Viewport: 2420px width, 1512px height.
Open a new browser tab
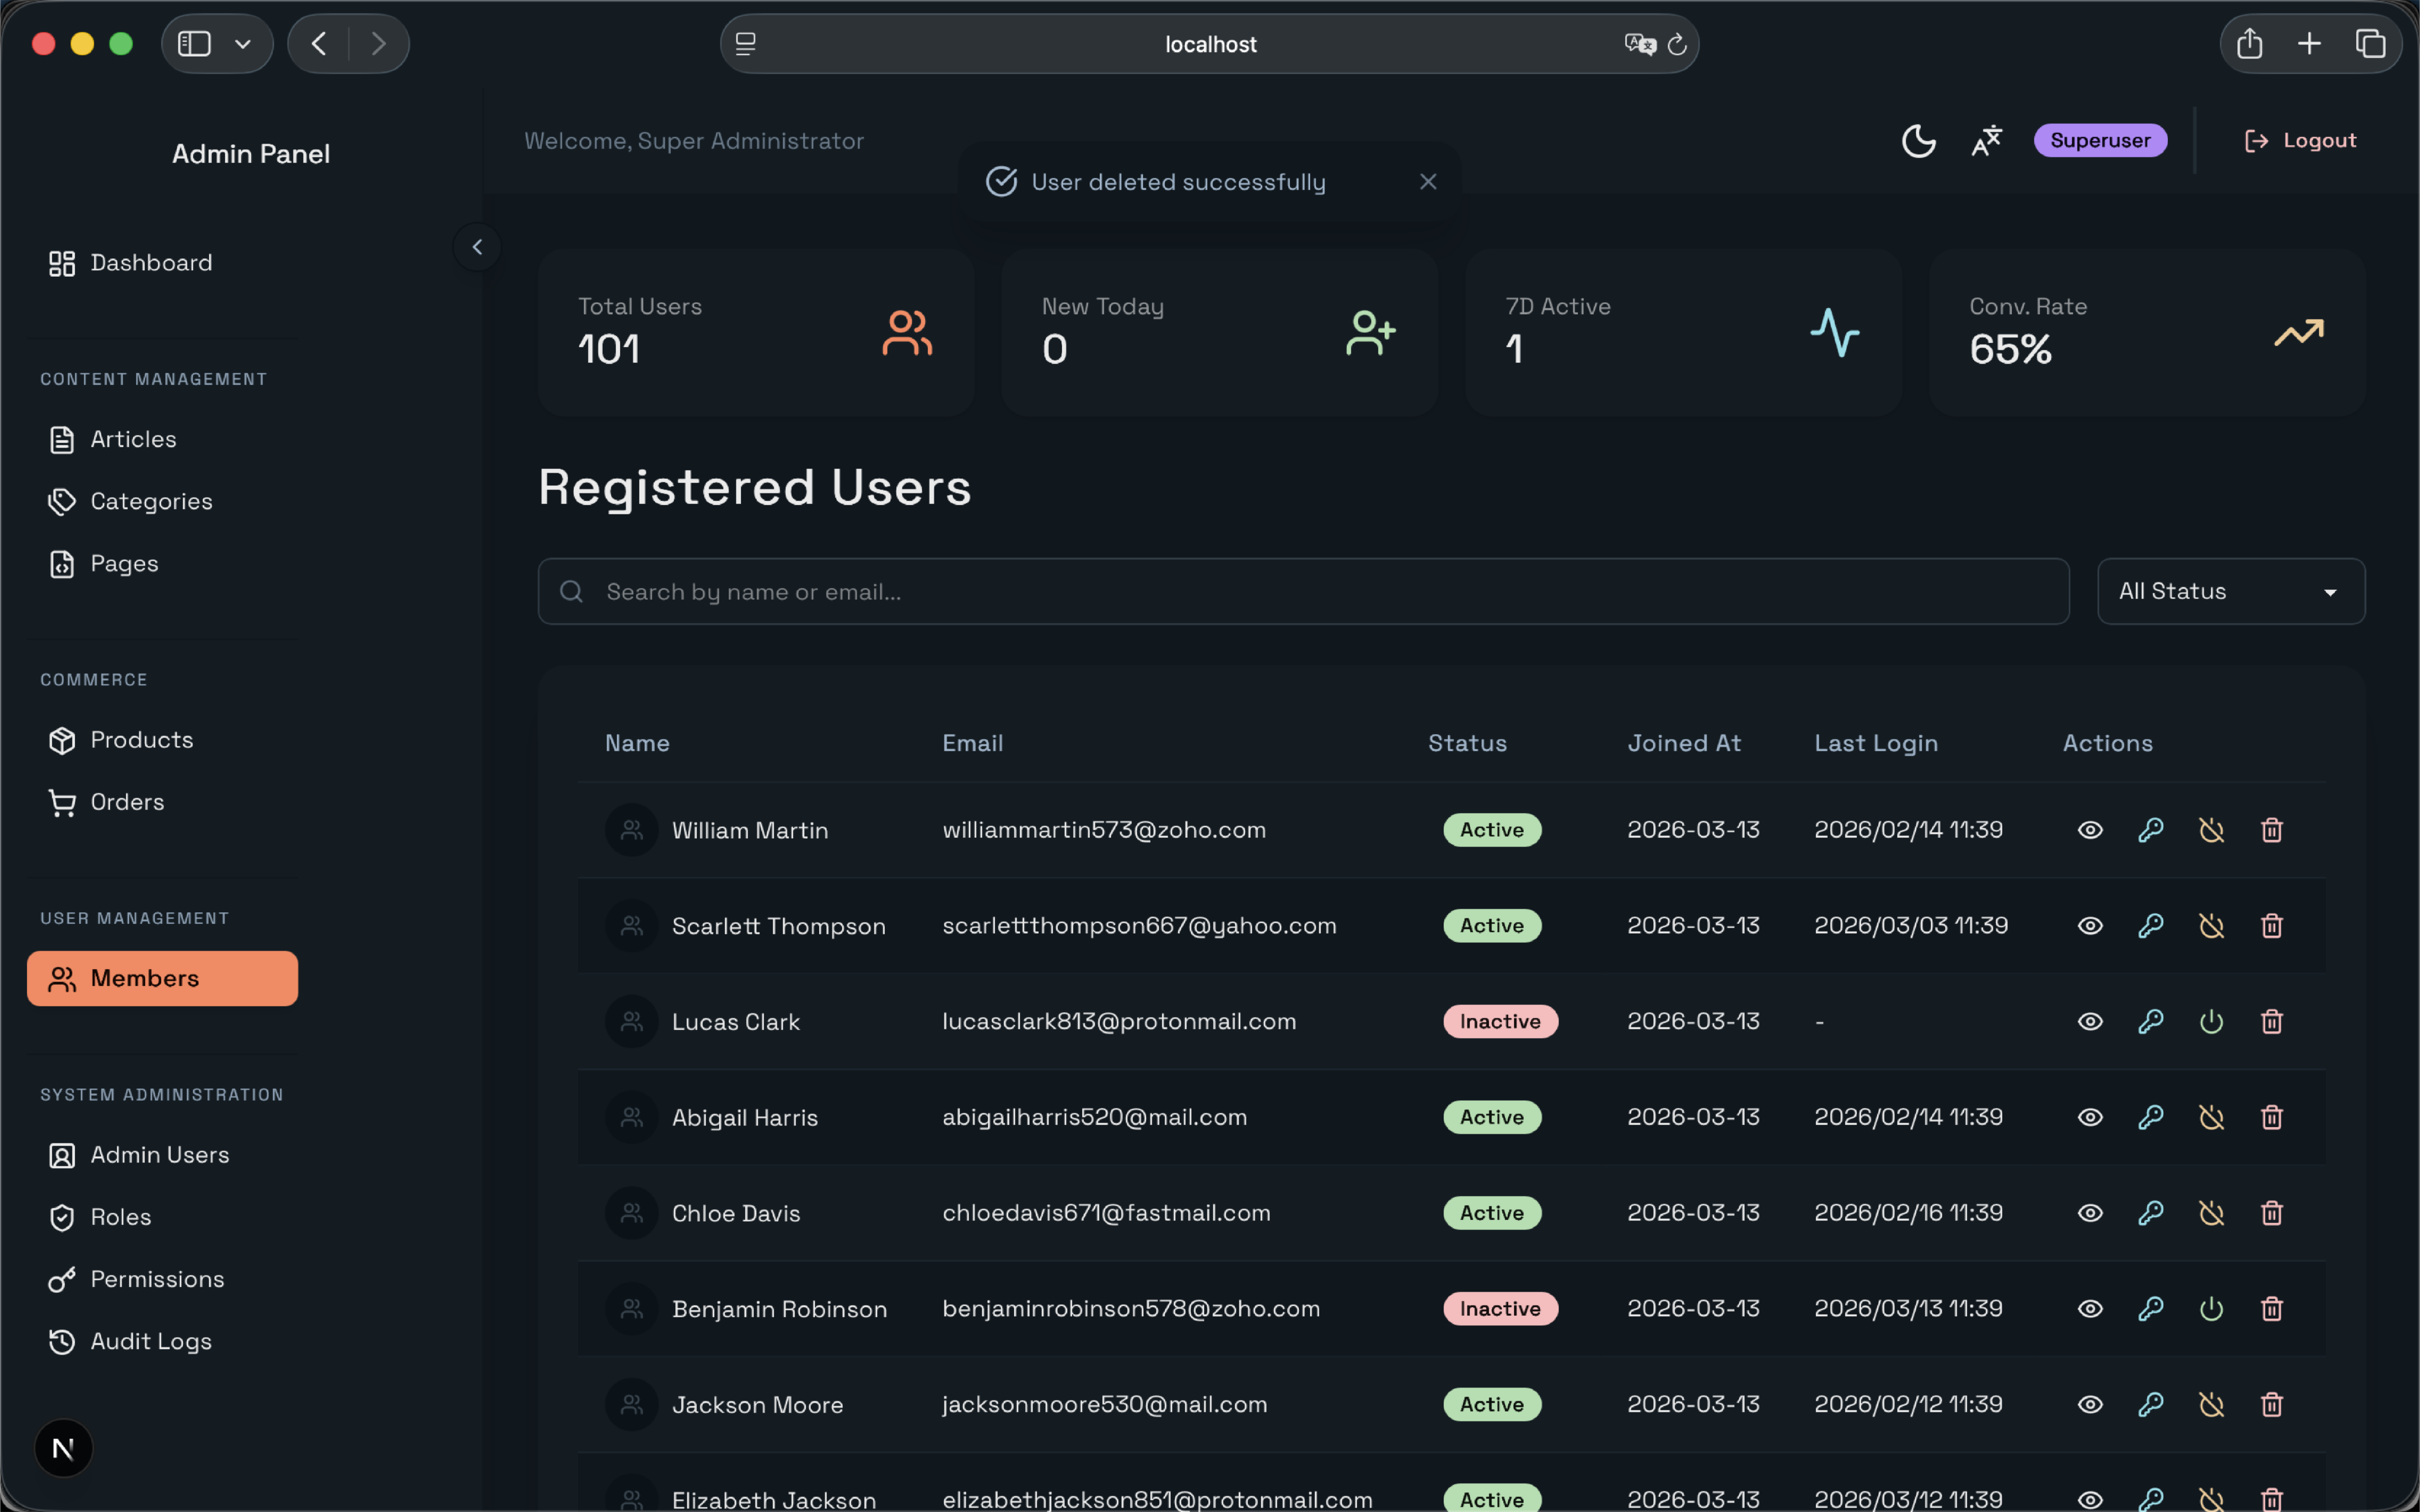2309,44
